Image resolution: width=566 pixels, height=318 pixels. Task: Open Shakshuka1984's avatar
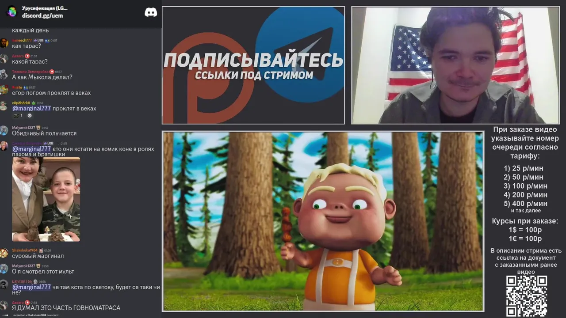(4, 253)
